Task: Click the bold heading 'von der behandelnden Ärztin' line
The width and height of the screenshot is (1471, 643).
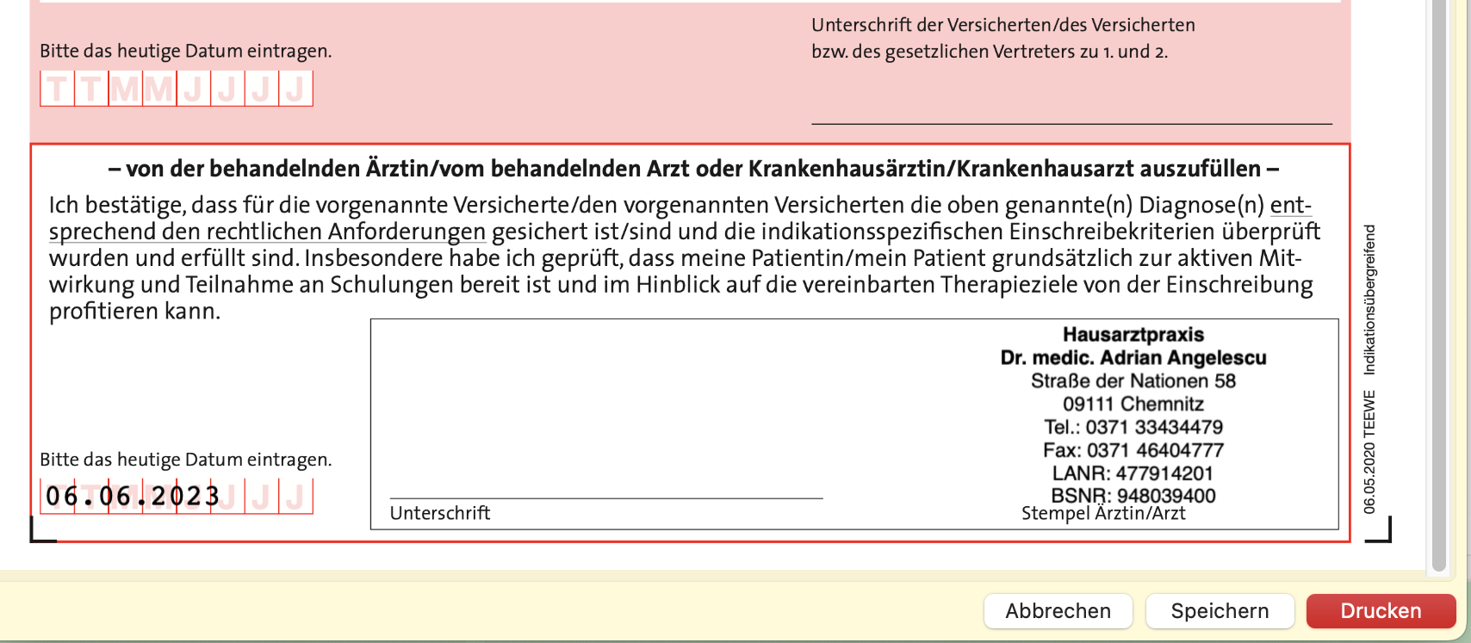Action: click(x=693, y=169)
